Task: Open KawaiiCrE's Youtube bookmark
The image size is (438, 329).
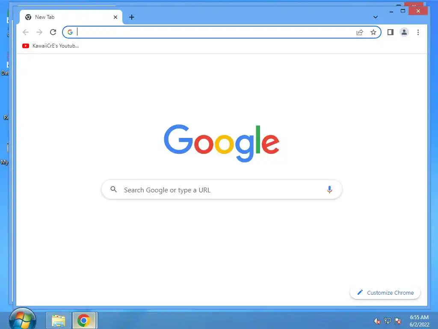Action: point(50,46)
